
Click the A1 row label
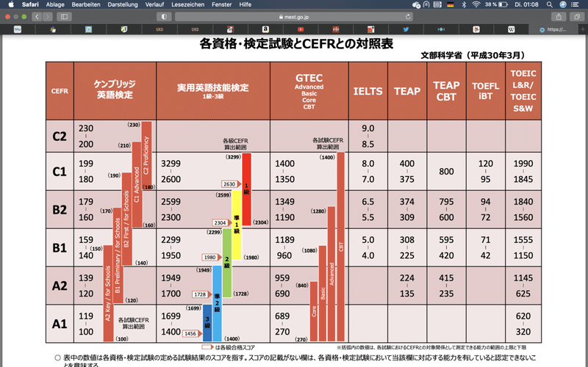60,324
